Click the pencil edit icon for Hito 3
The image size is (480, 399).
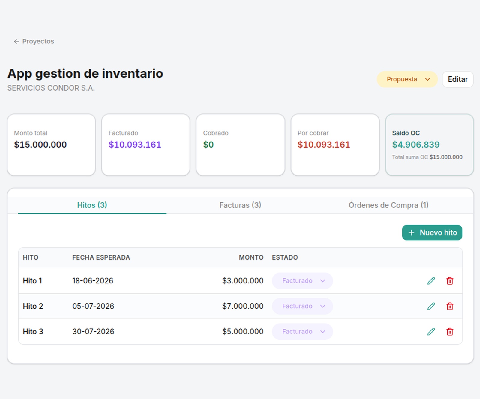tap(431, 332)
